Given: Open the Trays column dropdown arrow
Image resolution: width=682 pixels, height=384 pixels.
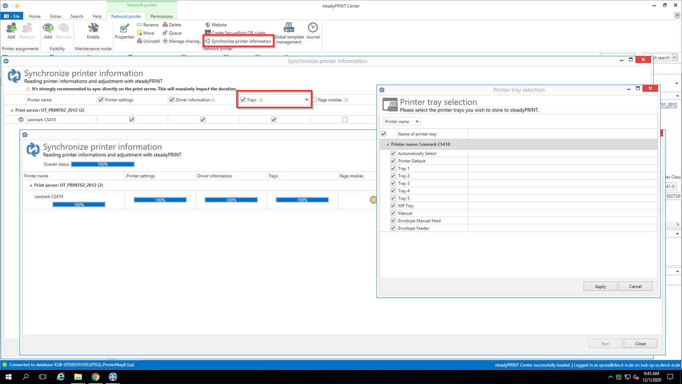Looking at the screenshot, I should point(306,100).
